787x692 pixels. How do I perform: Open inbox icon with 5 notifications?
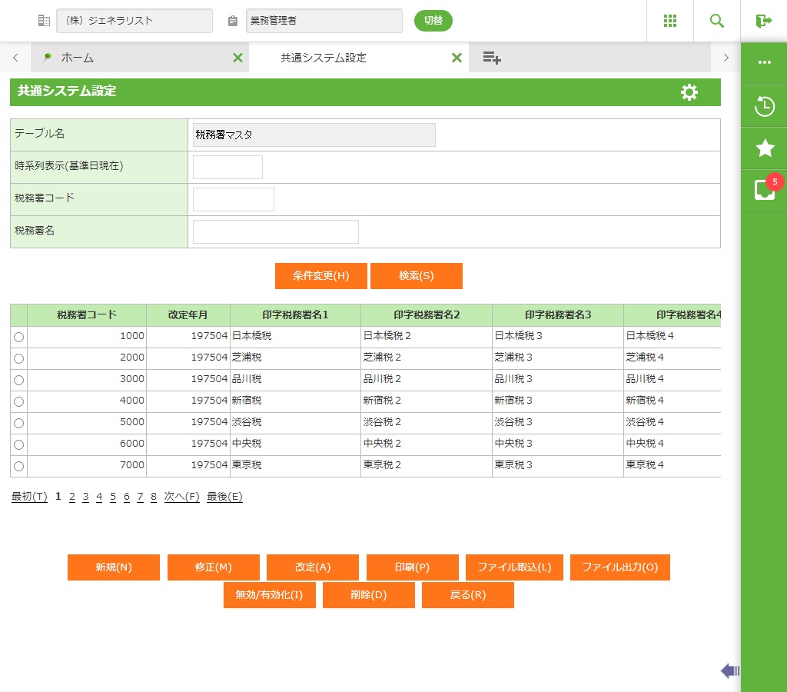point(764,190)
